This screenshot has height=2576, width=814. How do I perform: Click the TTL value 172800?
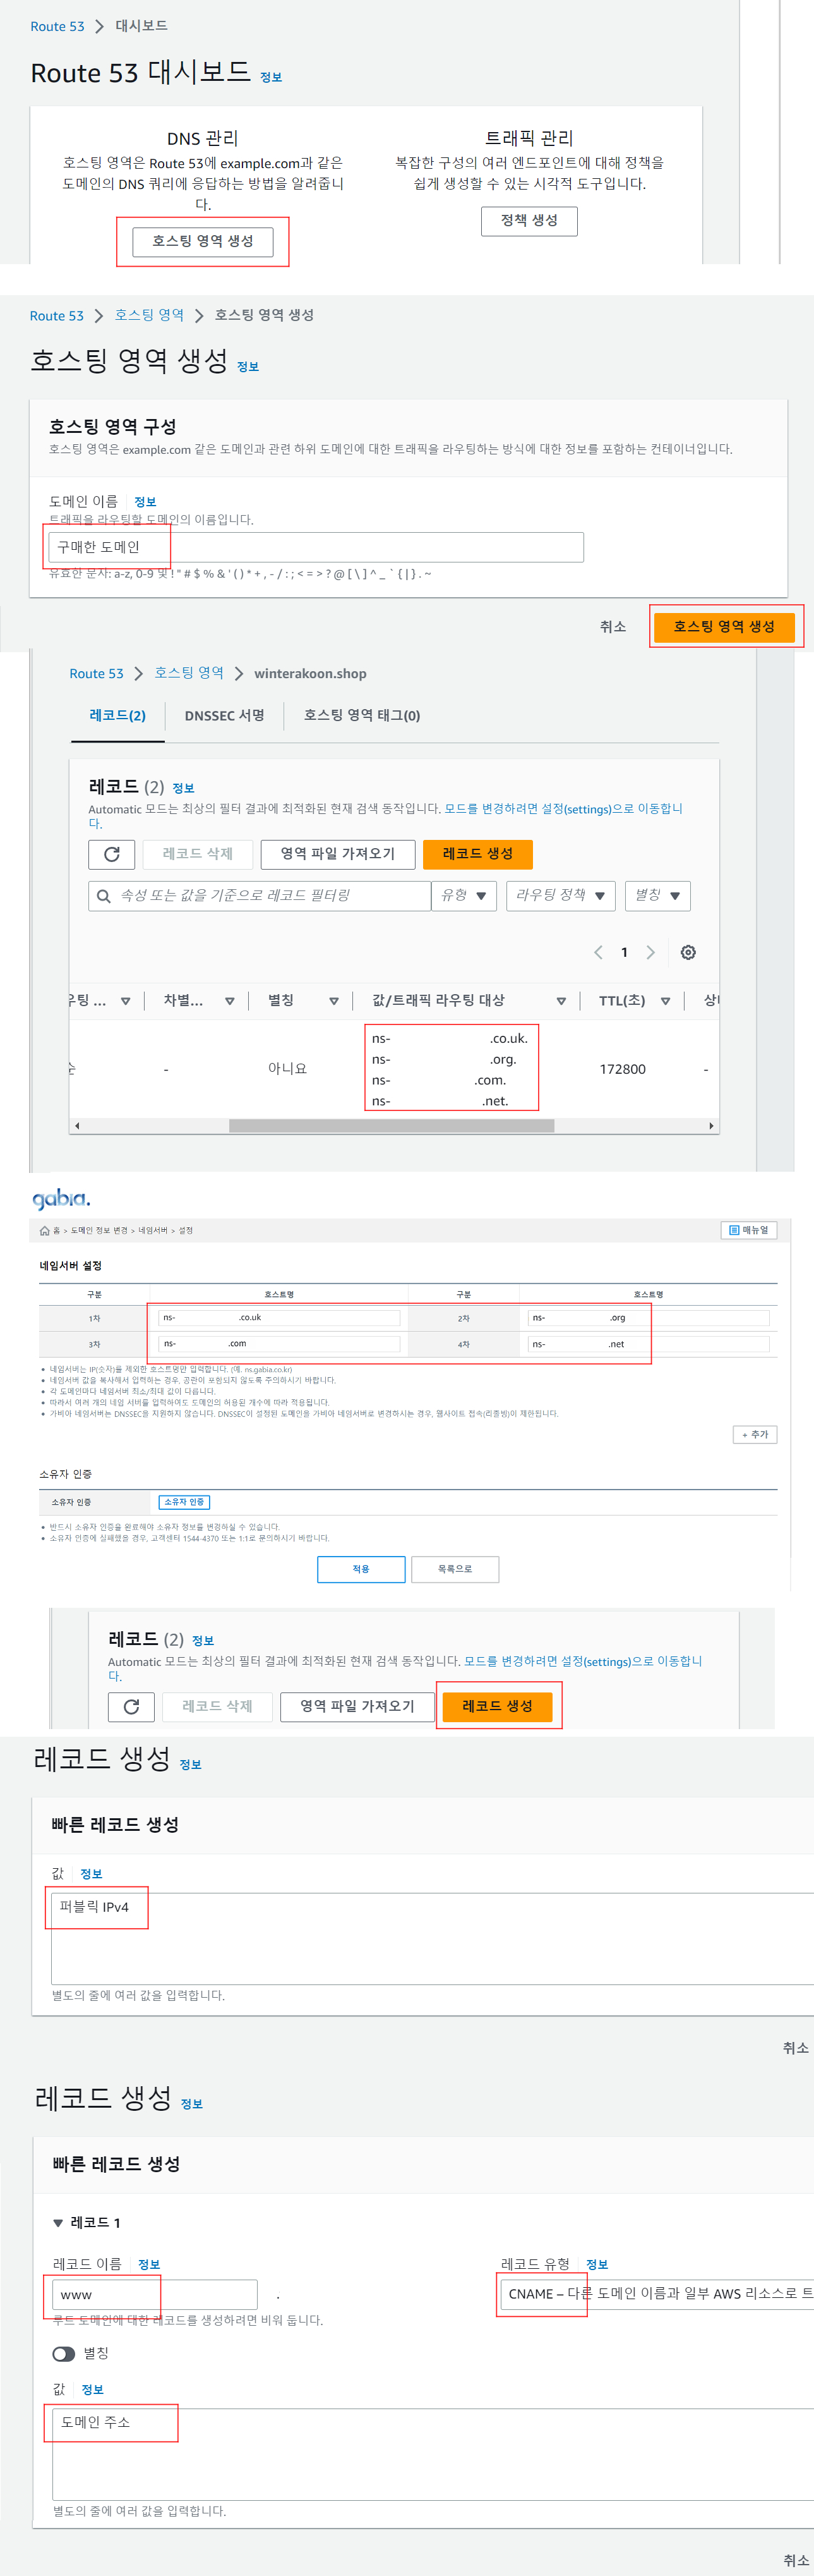point(622,1070)
